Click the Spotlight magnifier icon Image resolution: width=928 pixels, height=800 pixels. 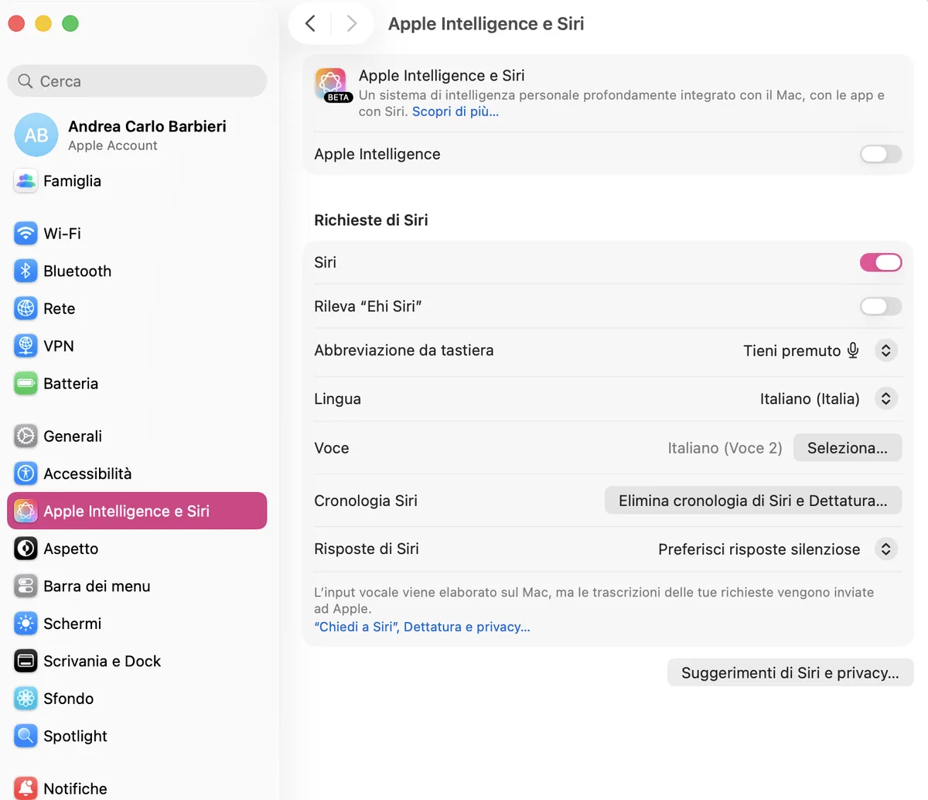[x=26, y=736]
